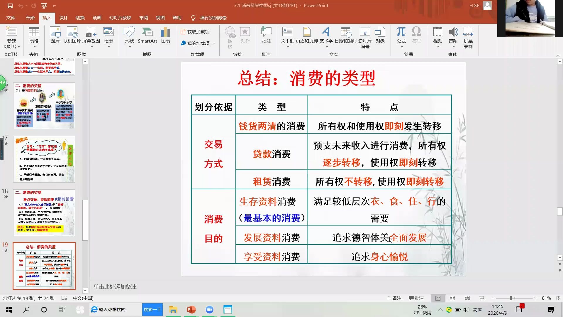
Task: Open PowerPoint from the Windows taskbar
Action: click(191, 310)
